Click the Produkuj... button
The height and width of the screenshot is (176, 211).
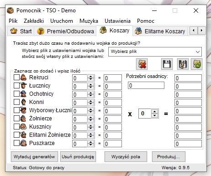point(169,156)
